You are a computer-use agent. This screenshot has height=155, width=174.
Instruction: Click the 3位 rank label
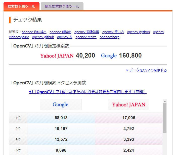(x=18, y=140)
